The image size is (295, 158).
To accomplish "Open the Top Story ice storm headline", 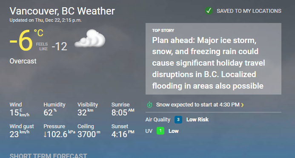I will [209, 63].
